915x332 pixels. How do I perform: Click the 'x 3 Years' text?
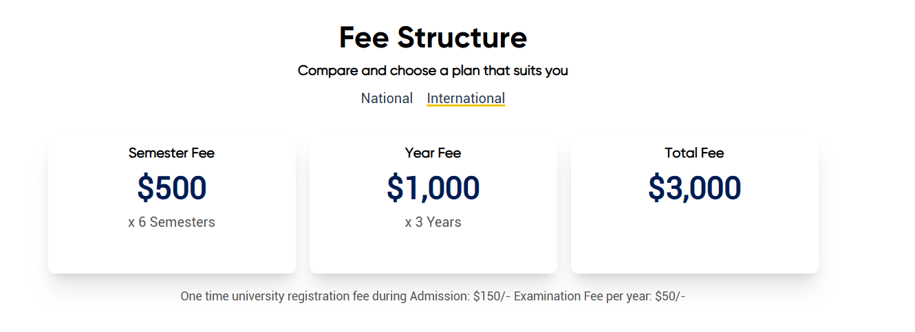pos(433,222)
